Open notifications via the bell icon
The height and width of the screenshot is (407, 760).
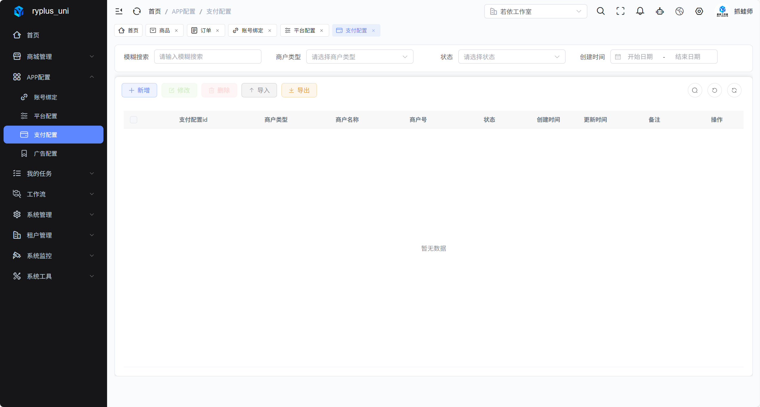pyautogui.click(x=640, y=11)
